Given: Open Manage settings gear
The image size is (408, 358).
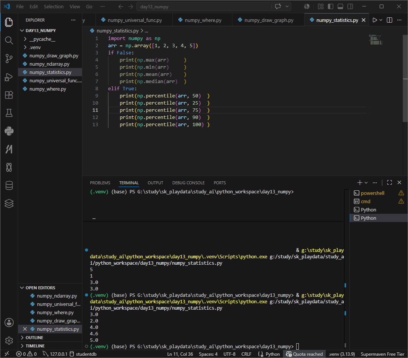Looking at the screenshot, I should click(x=9, y=340).
